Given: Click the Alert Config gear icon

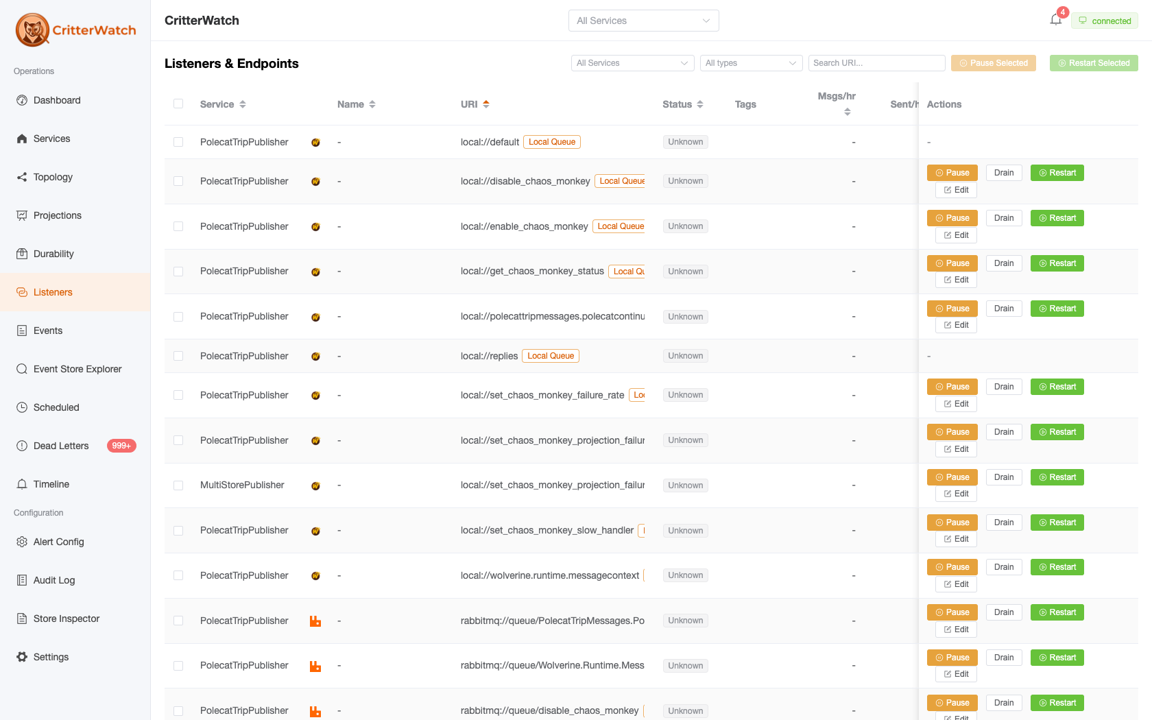Looking at the screenshot, I should (22, 542).
